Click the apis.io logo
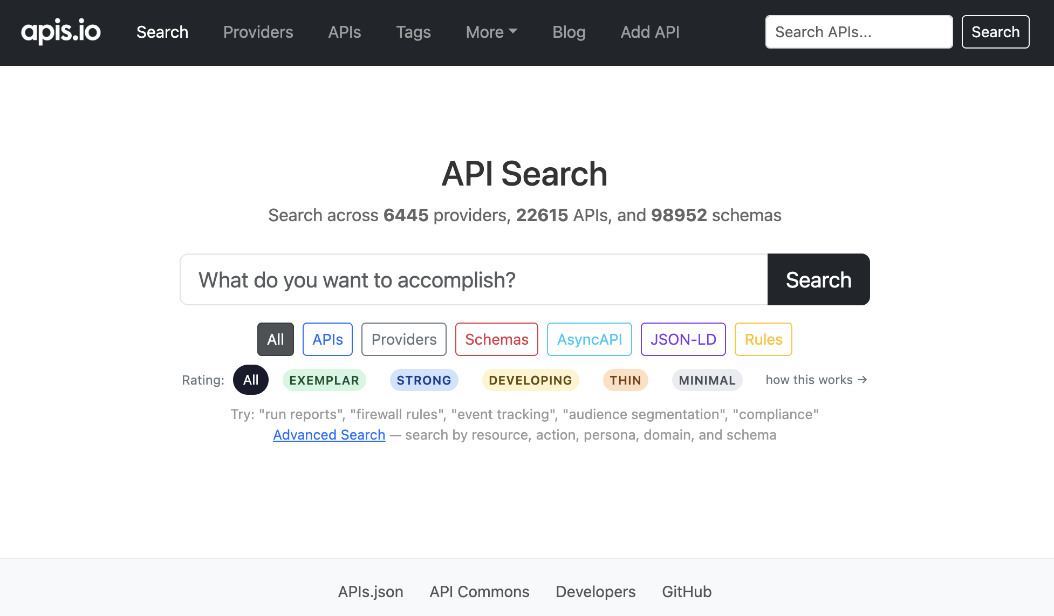The height and width of the screenshot is (616, 1054). 61,31
